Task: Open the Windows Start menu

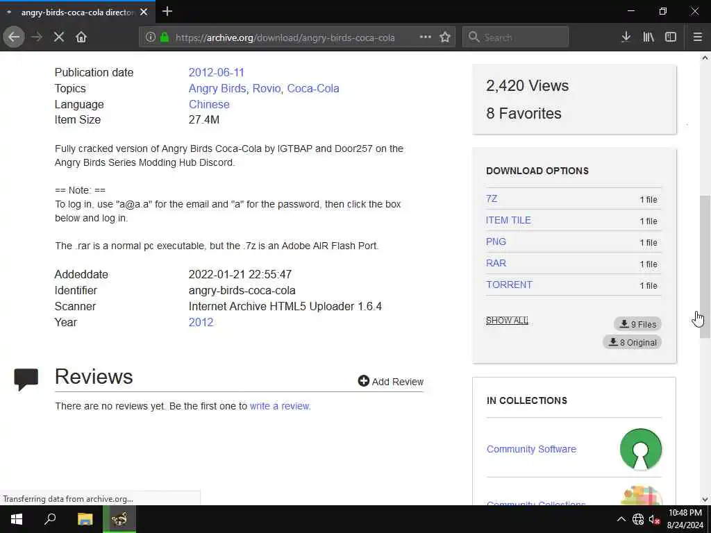Action: click(x=17, y=519)
